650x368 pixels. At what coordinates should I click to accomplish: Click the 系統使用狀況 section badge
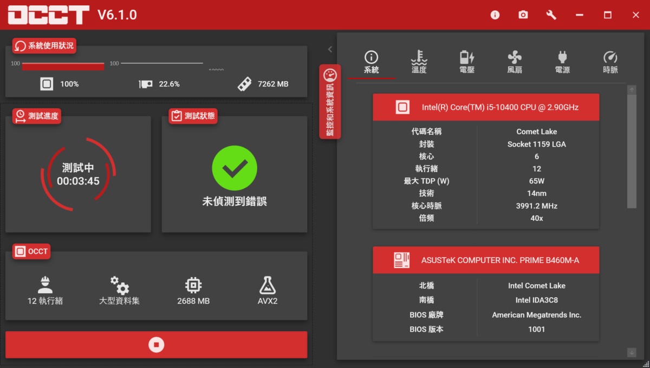click(44, 46)
